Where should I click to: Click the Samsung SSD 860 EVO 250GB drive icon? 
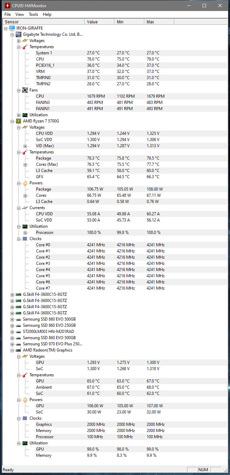19,325
